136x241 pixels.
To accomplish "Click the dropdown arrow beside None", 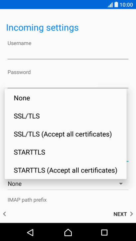I will click(121, 184).
